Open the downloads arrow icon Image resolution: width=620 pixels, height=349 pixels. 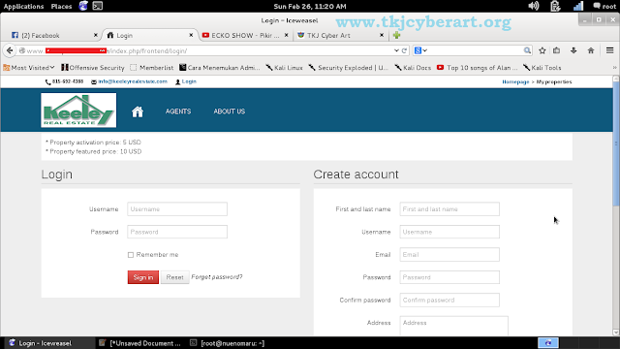[x=573, y=50]
